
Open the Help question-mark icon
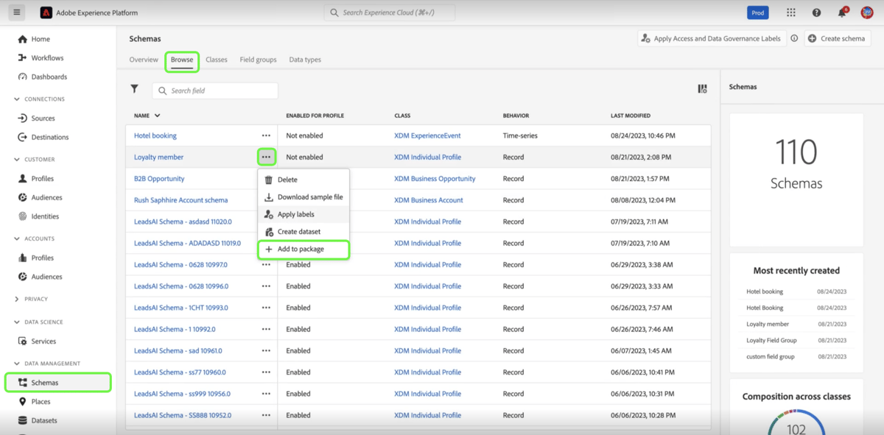point(815,12)
